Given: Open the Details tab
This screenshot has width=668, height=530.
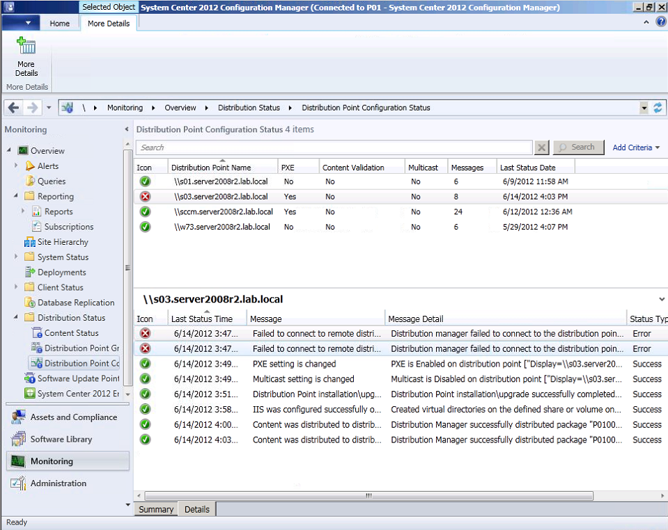Looking at the screenshot, I should click(x=197, y=509).
